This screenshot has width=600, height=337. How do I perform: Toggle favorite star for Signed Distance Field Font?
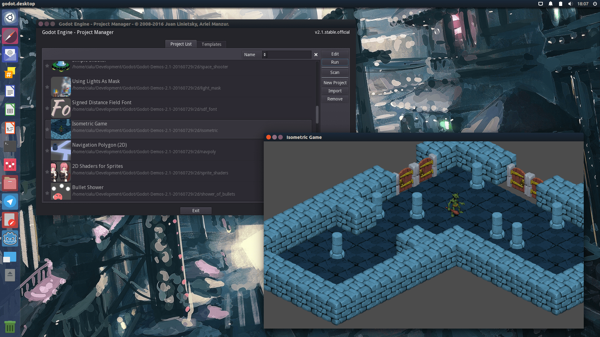[47, 108]
